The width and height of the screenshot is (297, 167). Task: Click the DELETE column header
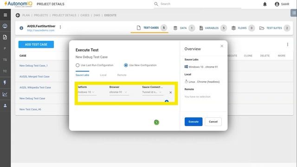pyautogui.click(x=265, y=56)
